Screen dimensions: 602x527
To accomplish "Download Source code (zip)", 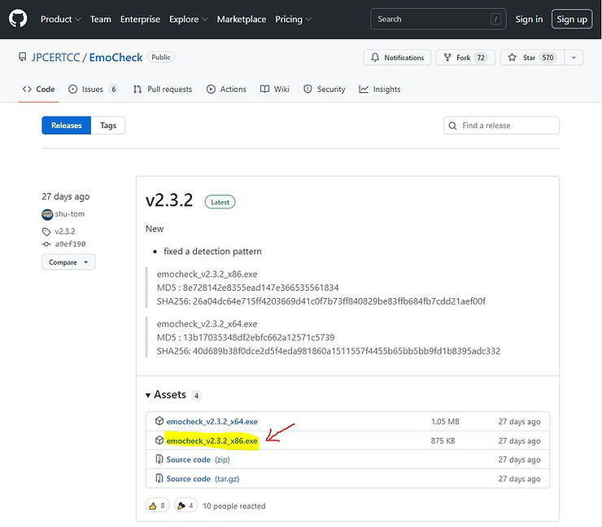I will tap(198, 459).
